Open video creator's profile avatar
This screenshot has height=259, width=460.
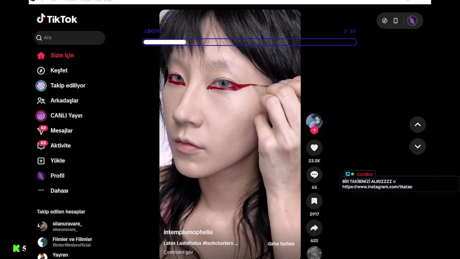tap(314, 122)
